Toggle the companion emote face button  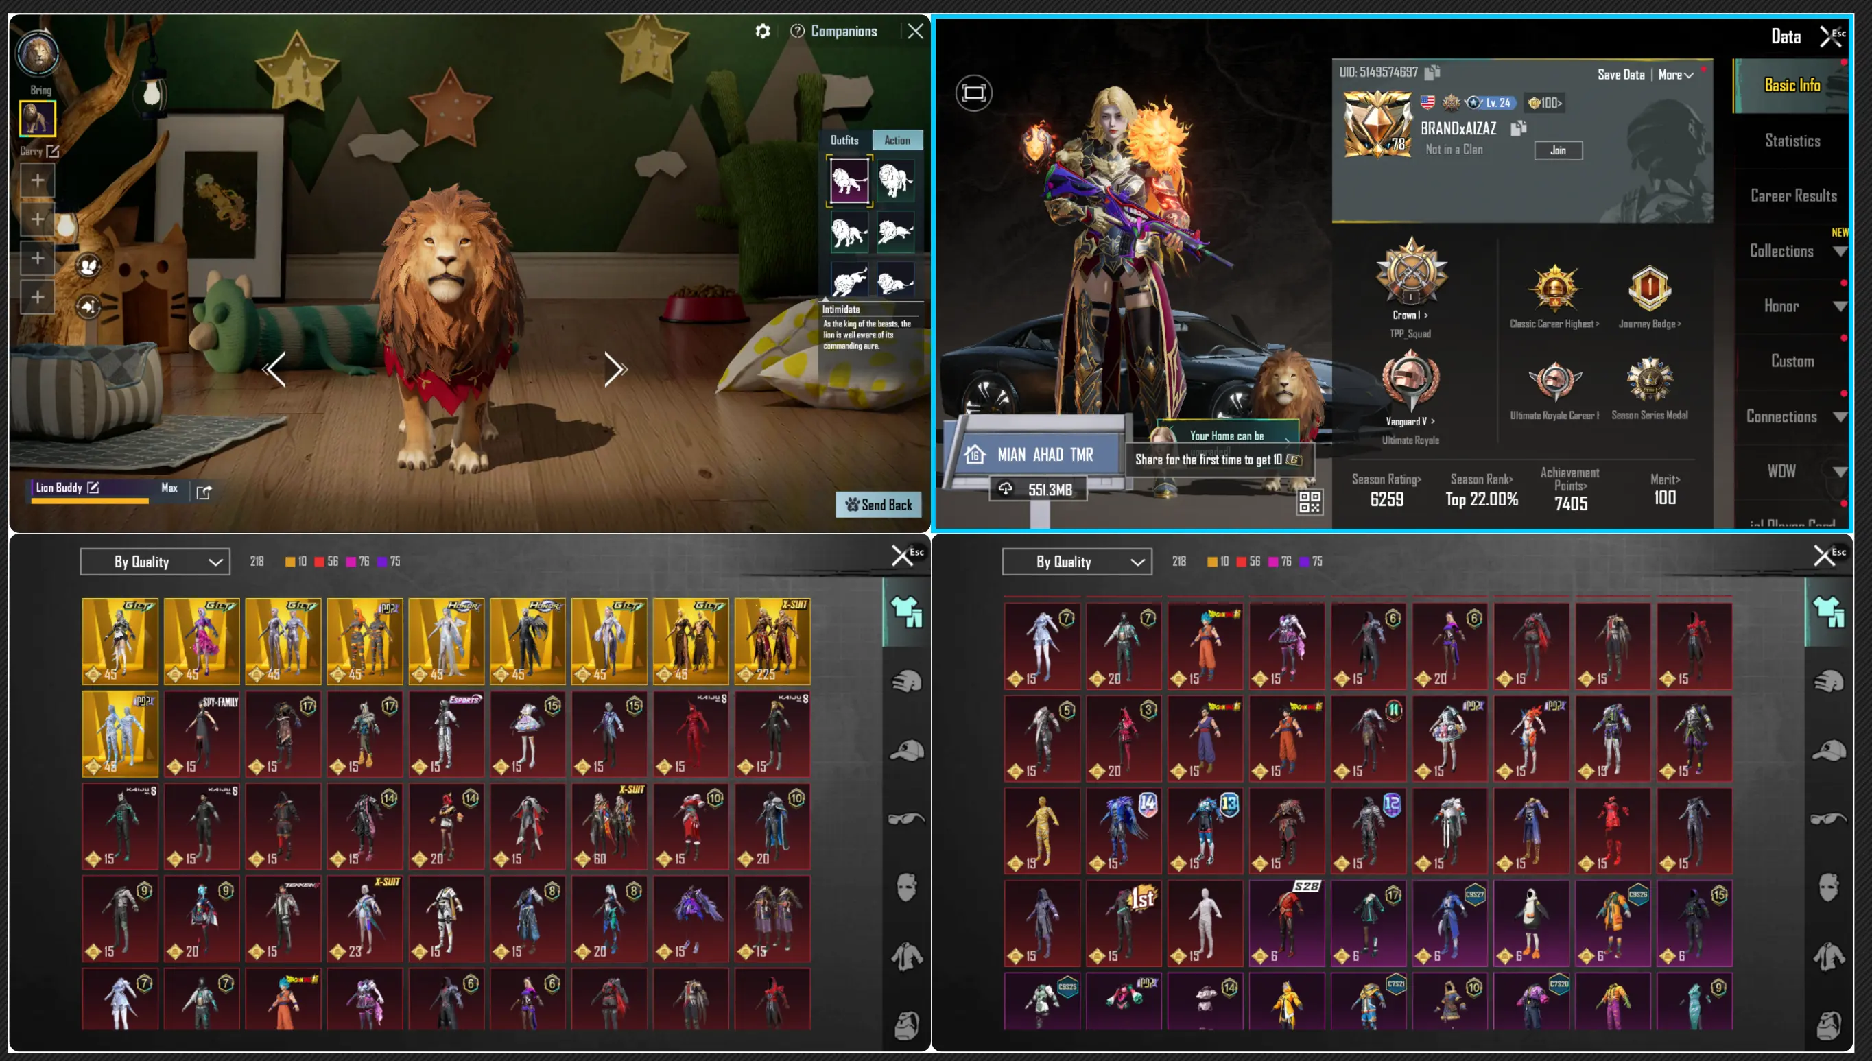point(89,266)
